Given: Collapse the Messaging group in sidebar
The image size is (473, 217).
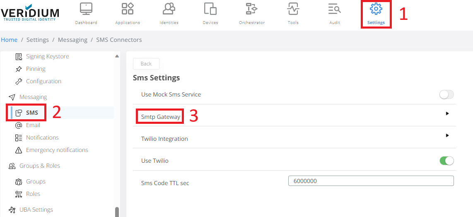Looking at the screenshot, I should coord(33,97).
